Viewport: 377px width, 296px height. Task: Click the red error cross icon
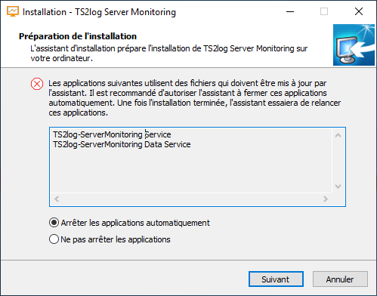(37, 84)
